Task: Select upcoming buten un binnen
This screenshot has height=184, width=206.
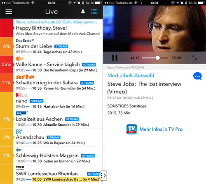Action: 67,161
